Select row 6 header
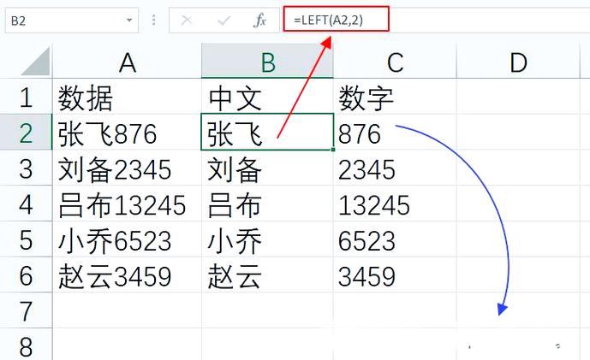The height and width of the screenshot is (360, 590). click(26, 274)
